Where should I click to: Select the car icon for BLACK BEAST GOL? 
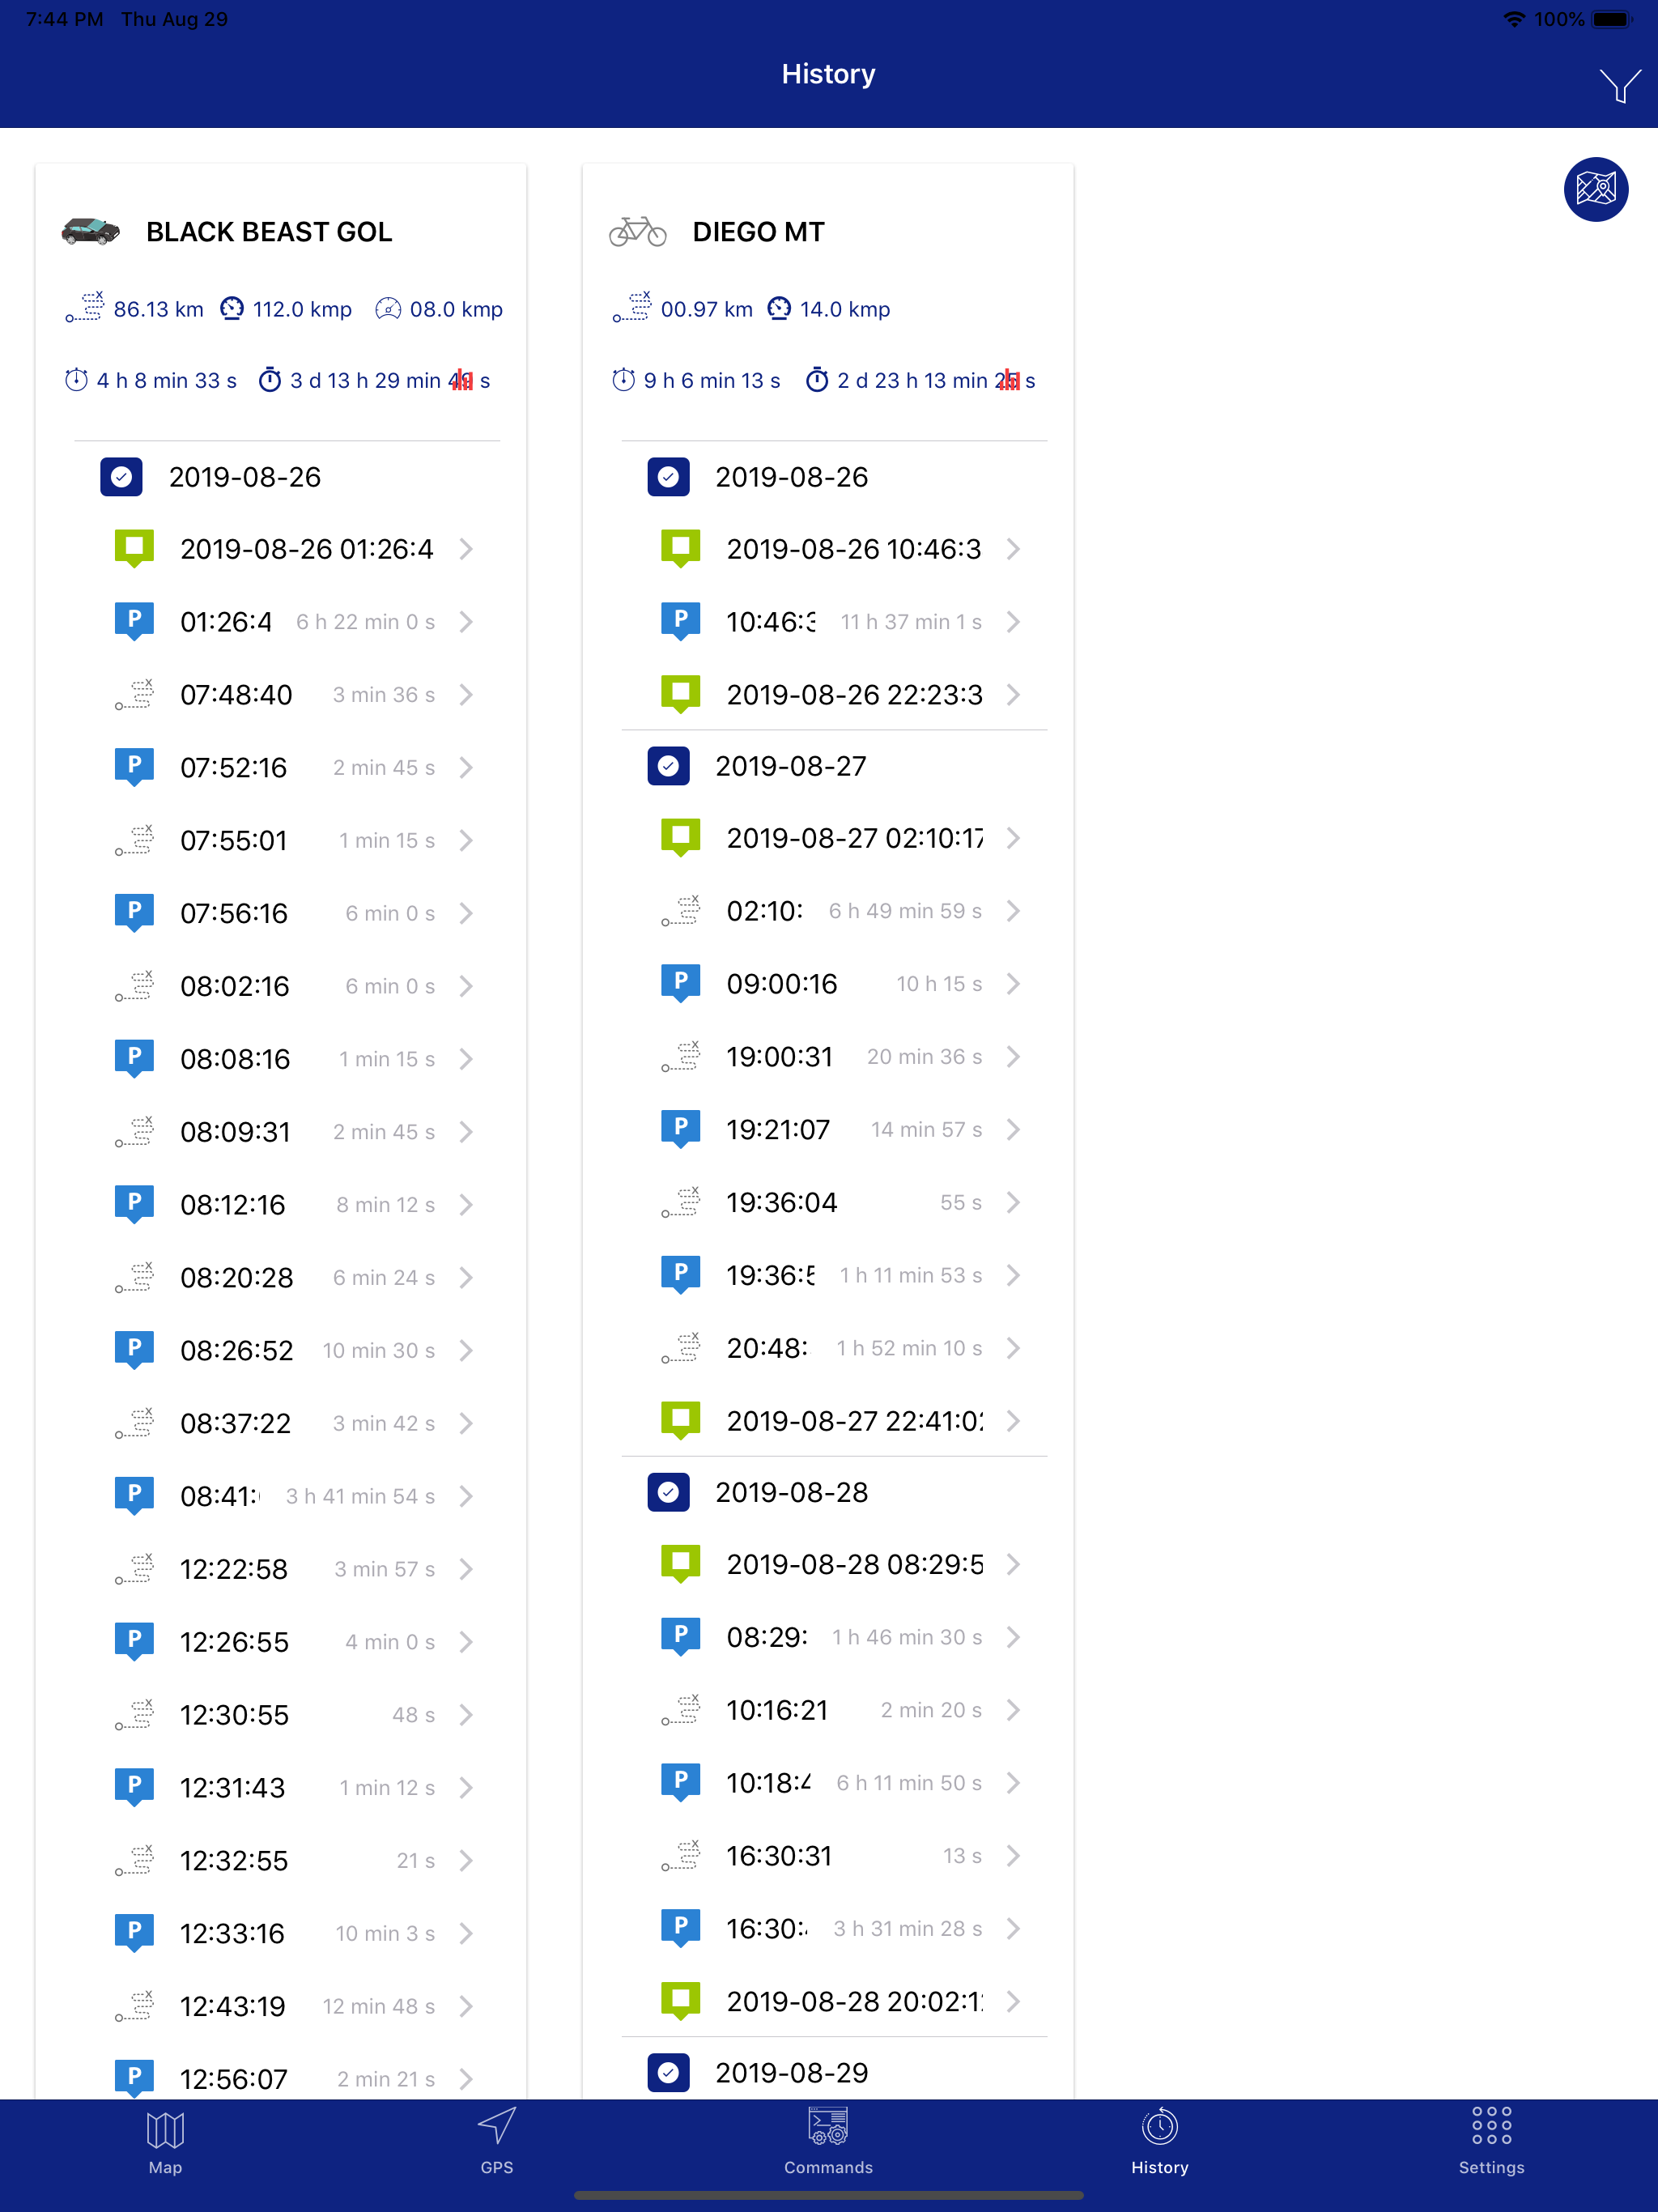(x=90, y=231)
